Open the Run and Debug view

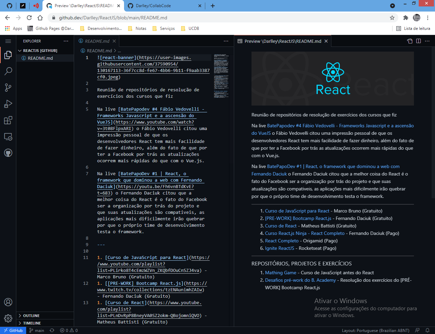[8, 104]
